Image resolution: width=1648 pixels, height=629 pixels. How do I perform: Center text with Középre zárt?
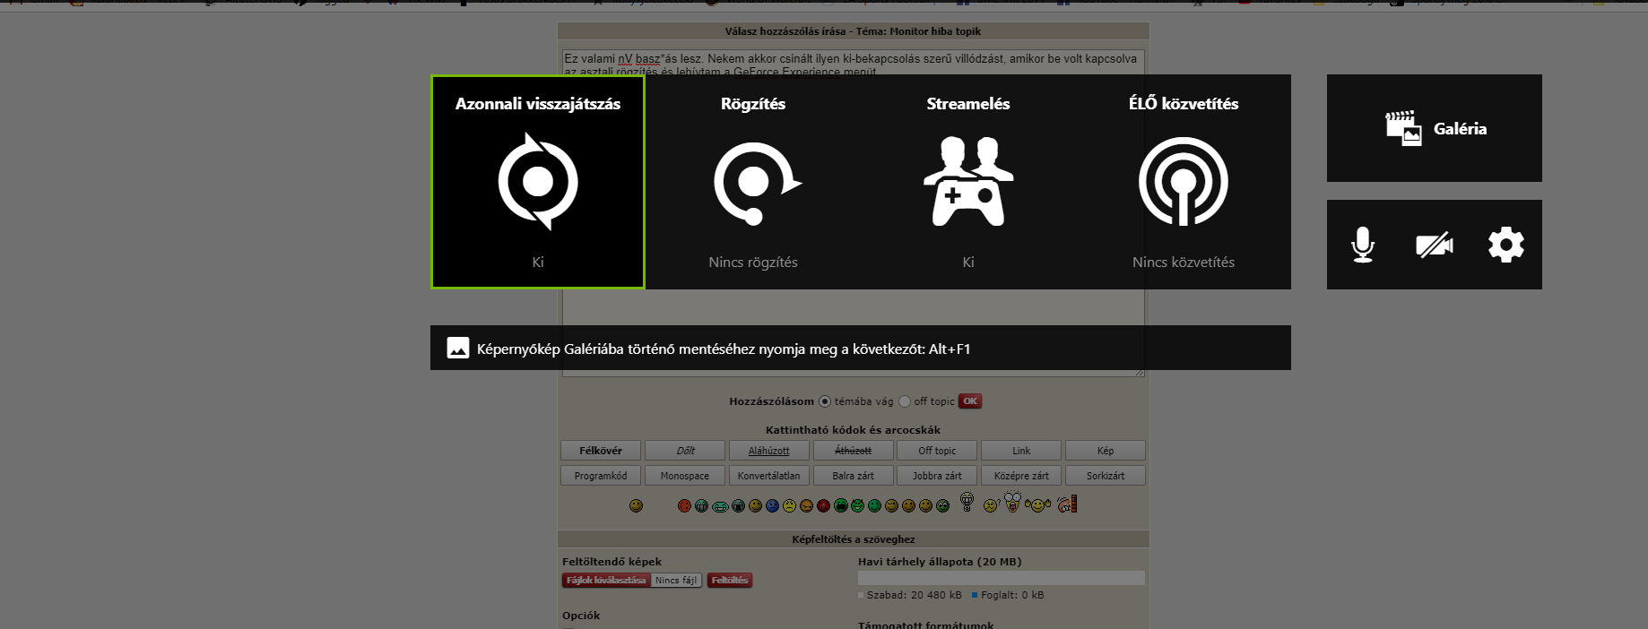coord(1021,476)
